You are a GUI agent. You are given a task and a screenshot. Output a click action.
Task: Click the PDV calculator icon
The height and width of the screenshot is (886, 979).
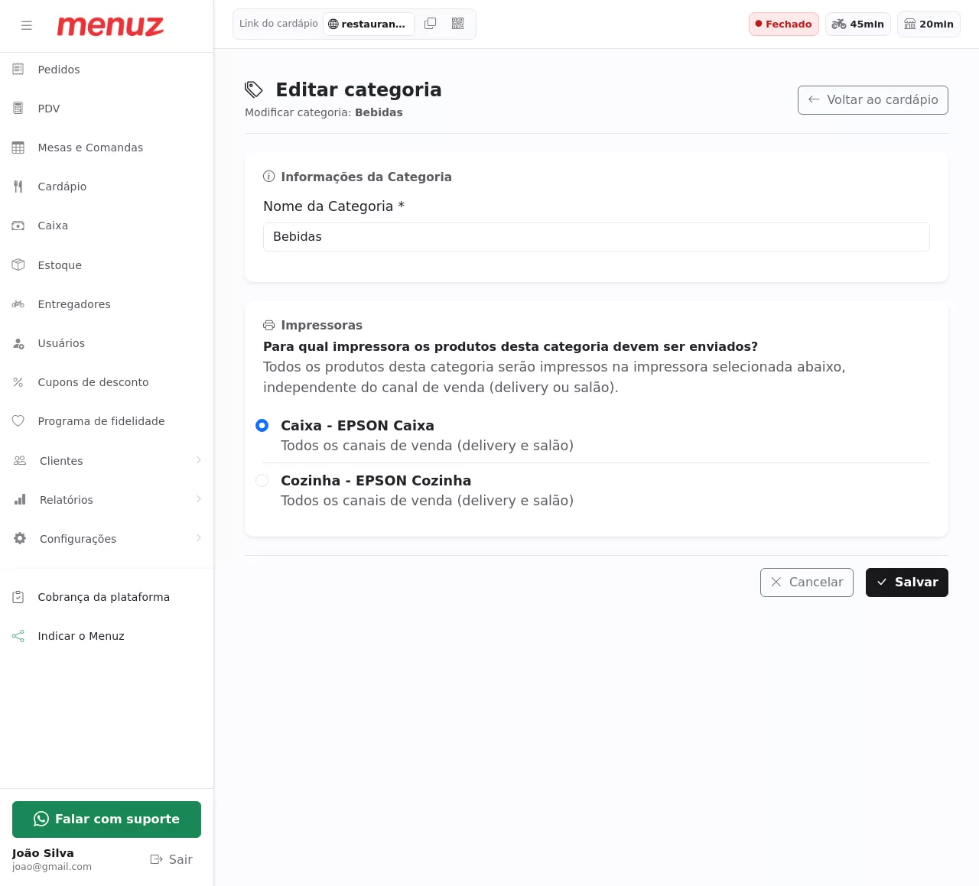(18, 109)
